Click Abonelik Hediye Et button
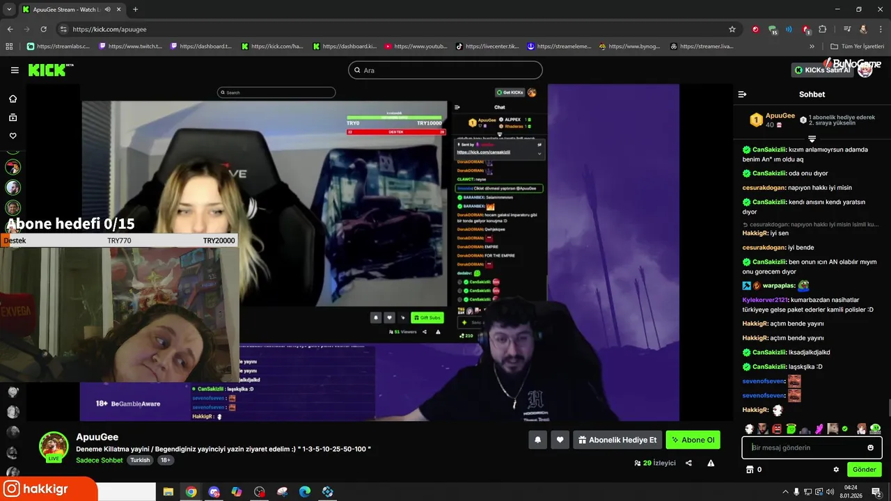 click(x=617, y=440)
